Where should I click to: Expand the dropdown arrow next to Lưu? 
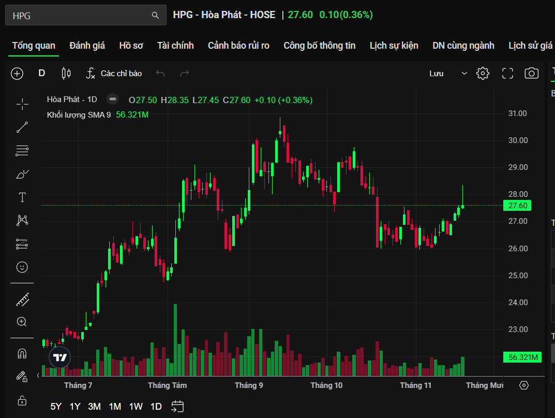pyautogui.click(x=464, y=74)
